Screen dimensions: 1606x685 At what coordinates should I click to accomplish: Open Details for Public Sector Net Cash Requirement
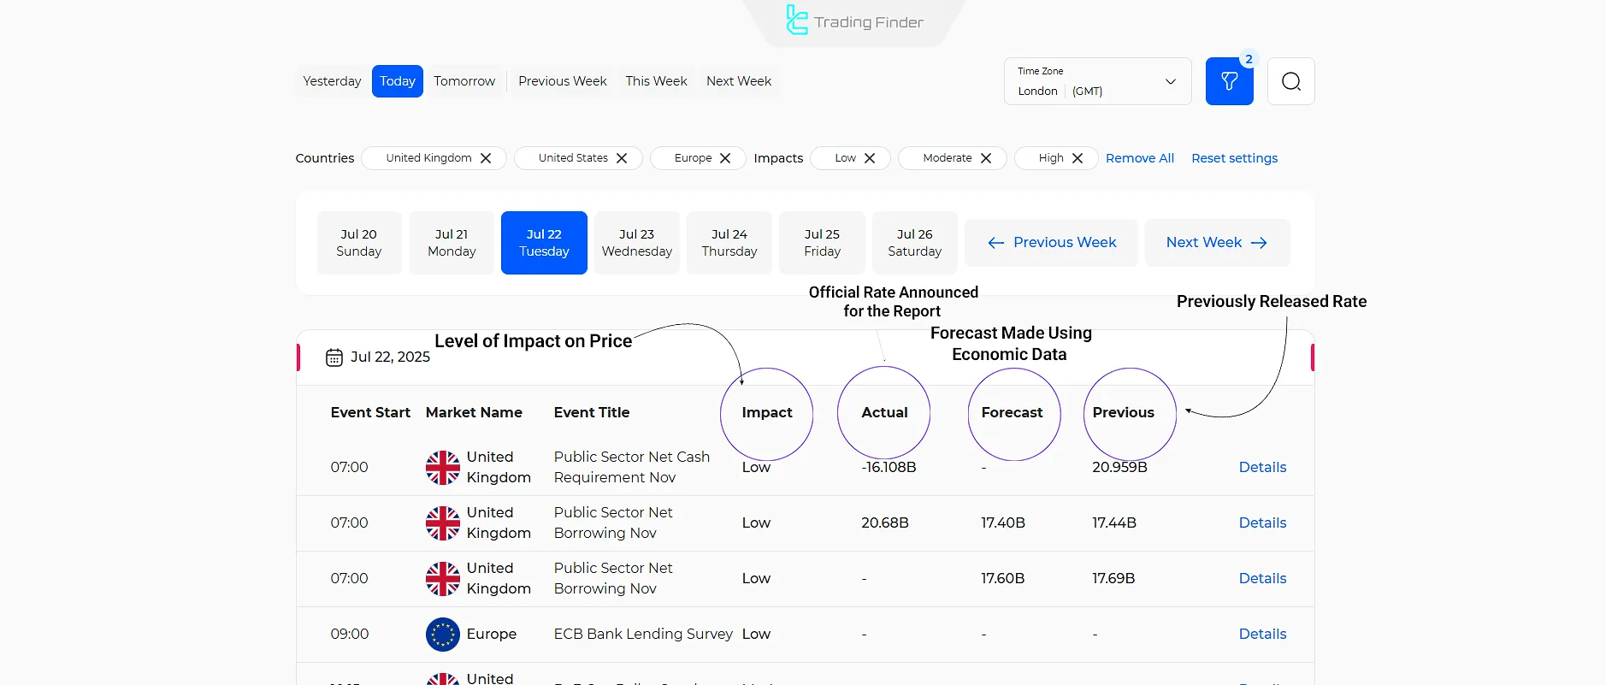(1262, 467)
